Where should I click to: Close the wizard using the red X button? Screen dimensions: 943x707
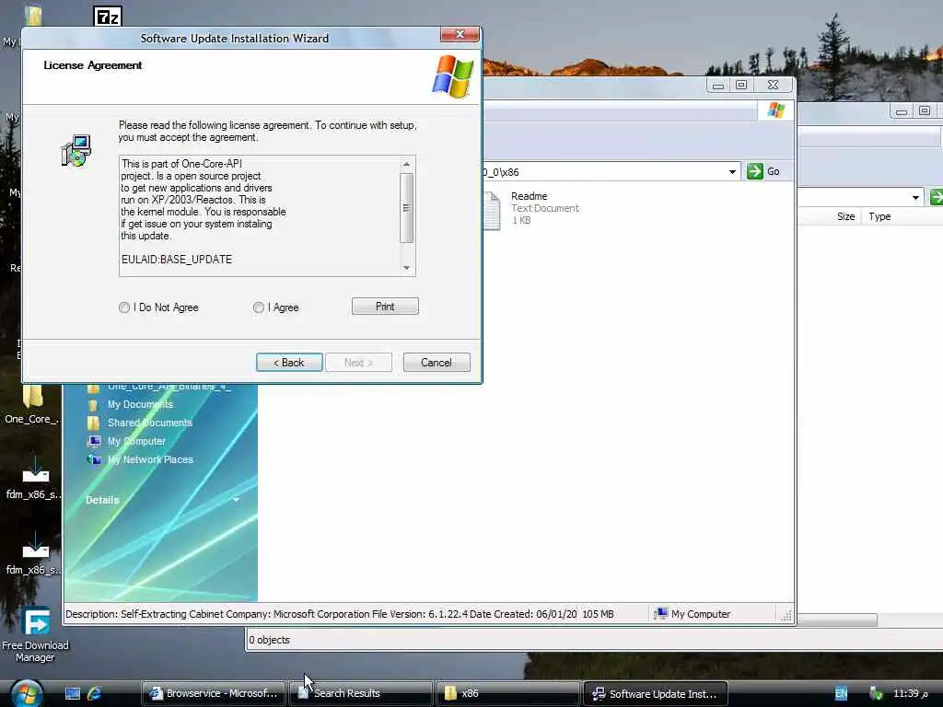click(x=460, y=34)
